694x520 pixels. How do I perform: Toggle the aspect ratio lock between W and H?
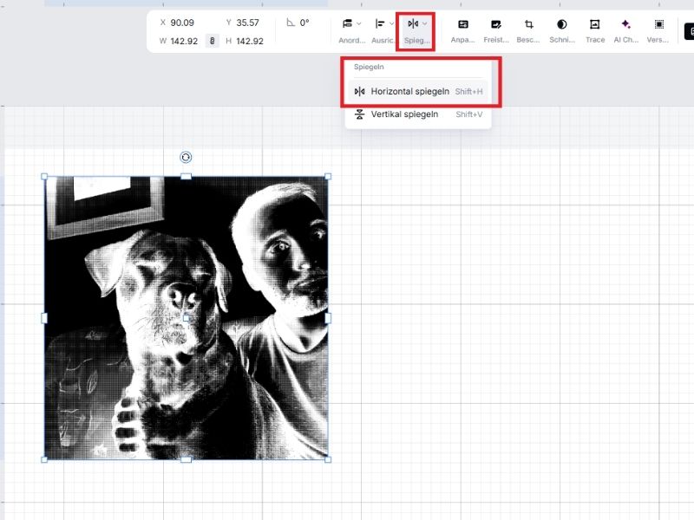click(212, 41)
